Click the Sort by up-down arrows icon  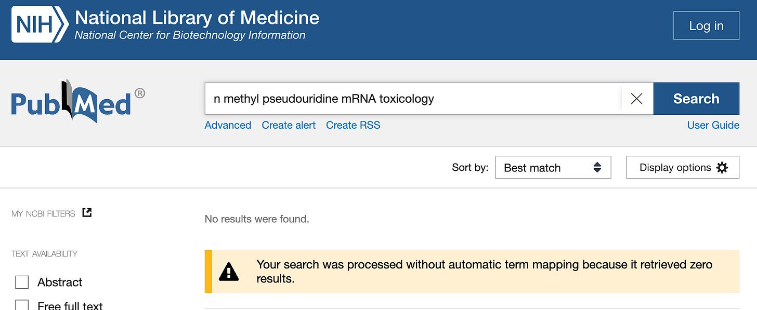point(597,168)
